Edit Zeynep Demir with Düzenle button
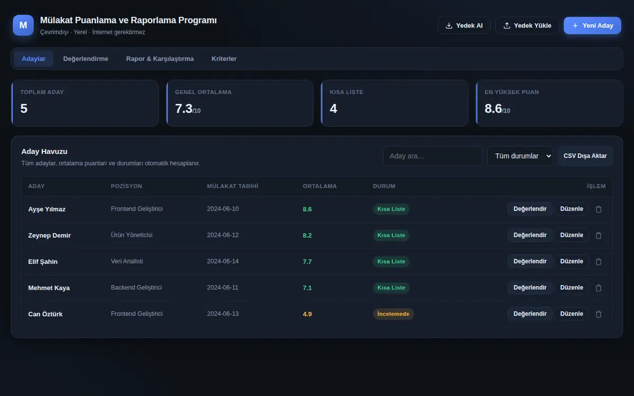 click(x=572, y=235)
